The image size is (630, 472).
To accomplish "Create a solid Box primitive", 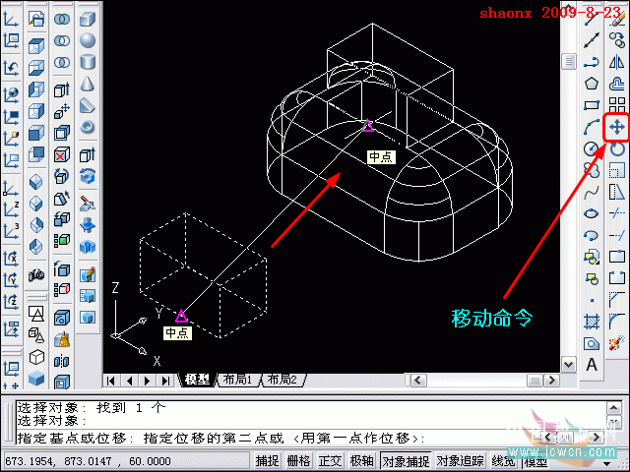I will pyautogui.click(x=88, y=19).
